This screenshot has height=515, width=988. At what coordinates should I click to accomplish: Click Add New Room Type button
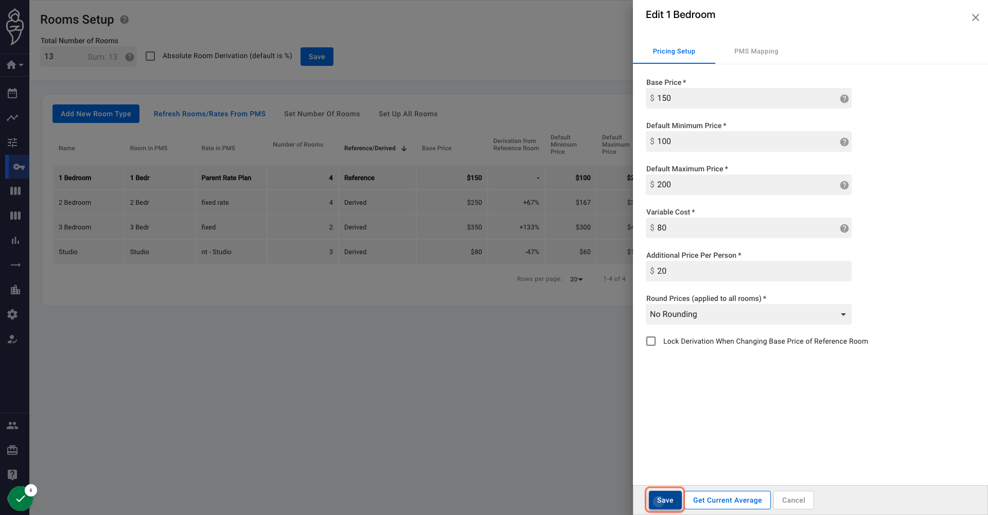point(96,114)
